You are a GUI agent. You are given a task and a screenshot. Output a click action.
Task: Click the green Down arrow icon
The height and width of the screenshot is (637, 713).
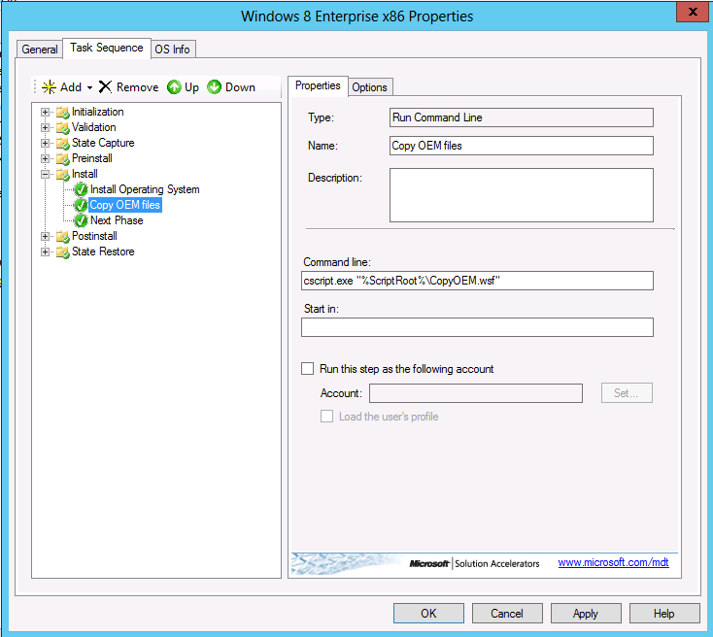pyautogui.click(x=214, y=86)
